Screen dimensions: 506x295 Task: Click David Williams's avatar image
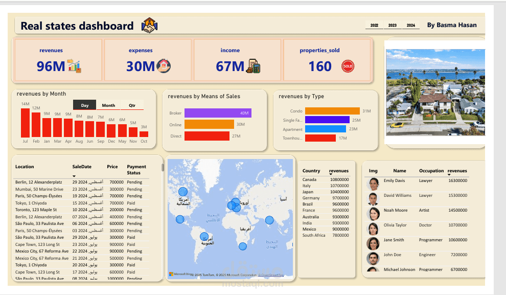(373, 199)
